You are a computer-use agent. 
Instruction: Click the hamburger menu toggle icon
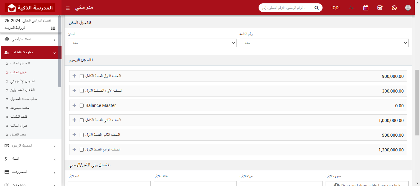coord(68,8)
